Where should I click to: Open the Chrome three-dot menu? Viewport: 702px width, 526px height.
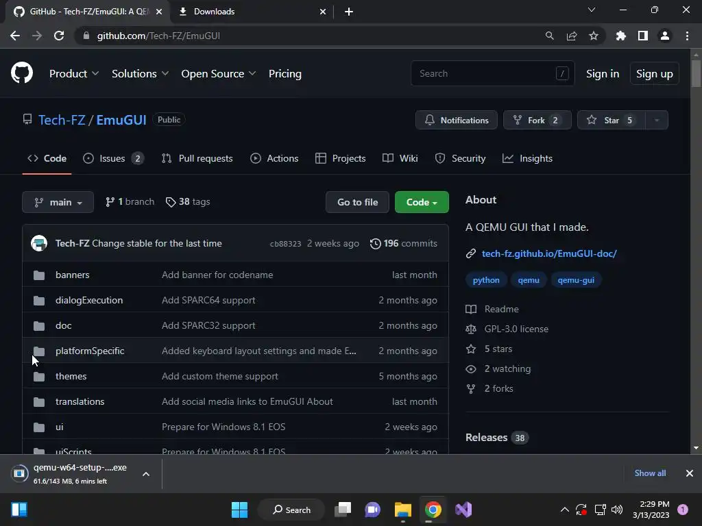[x=687, y=36]
